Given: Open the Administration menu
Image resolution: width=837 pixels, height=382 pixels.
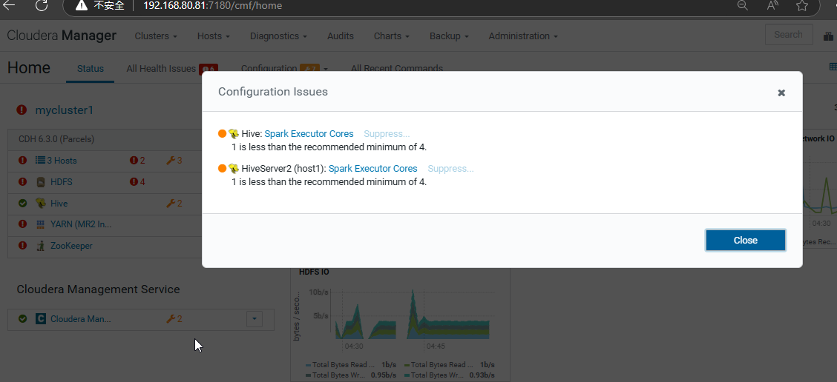Looking at the screenshot, I should [523, 36].
